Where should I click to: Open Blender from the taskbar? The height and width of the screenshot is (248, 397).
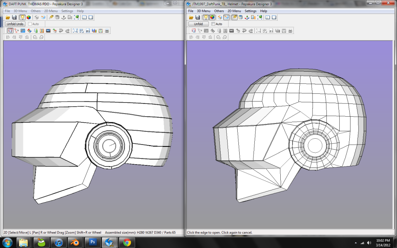(75, 243)
